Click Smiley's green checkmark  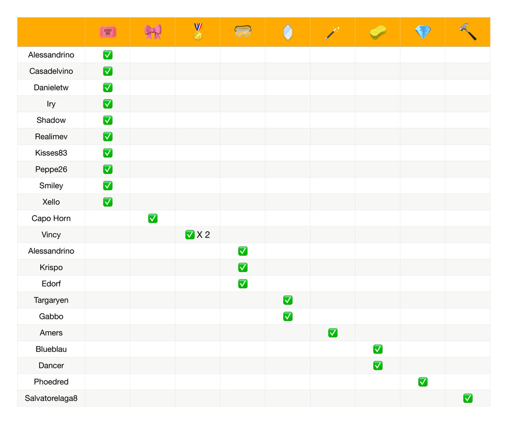(x=108, y=185)
